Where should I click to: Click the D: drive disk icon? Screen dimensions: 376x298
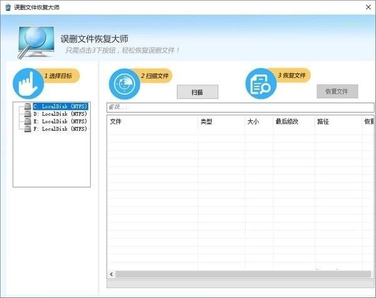28,114
